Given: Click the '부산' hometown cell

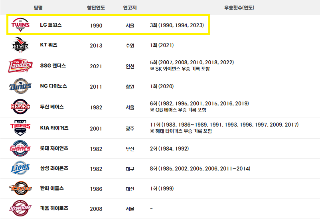Looking at the screenshot, I should pos(130,149).
